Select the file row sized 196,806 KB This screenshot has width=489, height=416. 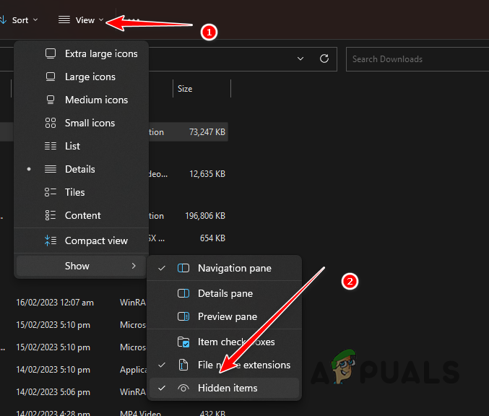pyautogui.click(x=189, y=216)
